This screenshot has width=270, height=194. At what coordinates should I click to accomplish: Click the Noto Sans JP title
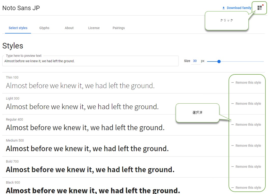point(21,8)
